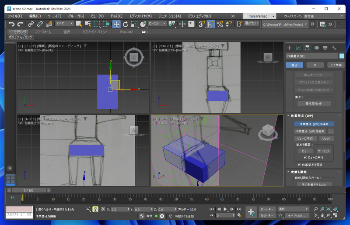Activate Select and Place tool
The height and width of the screenshot is (225, 350).
[x=143, y=24]
